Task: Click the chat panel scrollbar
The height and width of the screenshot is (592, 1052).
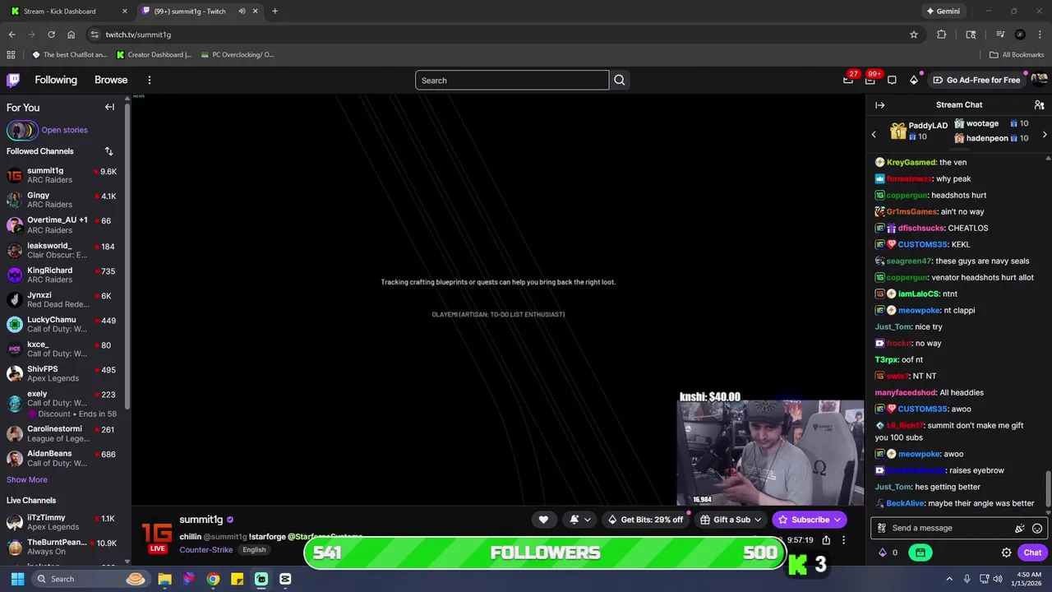Action: click(x=1048, y=490)
